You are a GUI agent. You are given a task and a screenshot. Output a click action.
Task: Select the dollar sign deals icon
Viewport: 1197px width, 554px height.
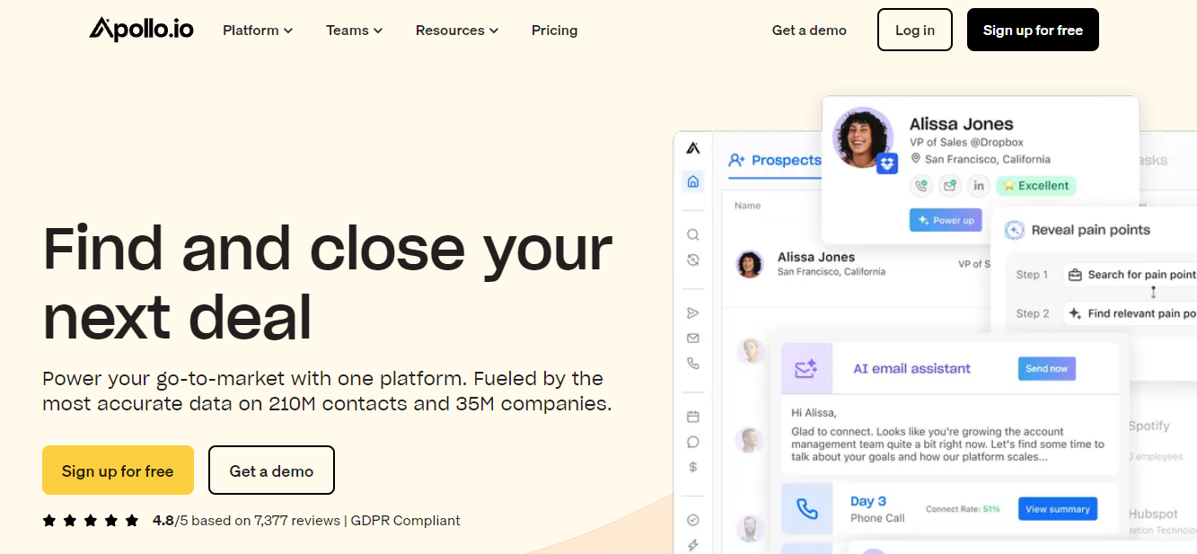coord(692,467)
